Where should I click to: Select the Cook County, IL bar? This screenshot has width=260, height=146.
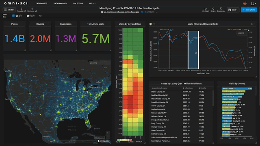[x=232, y=97]
